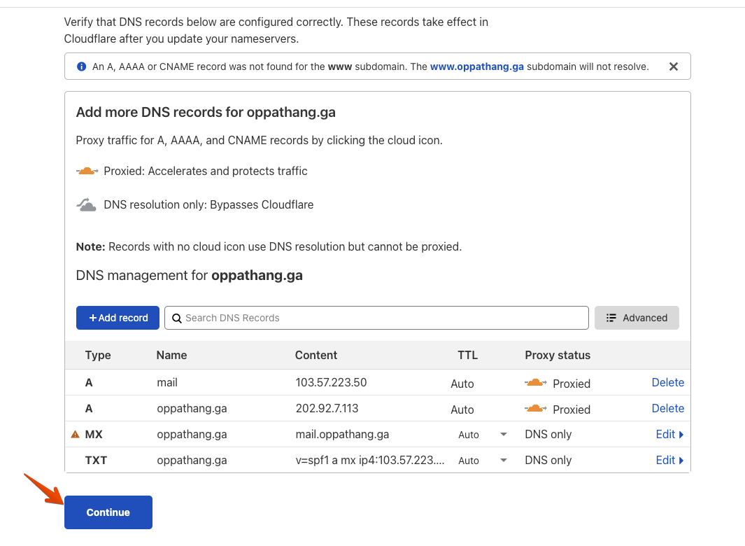
Task: Click the TXT type cell
Action: tap(96, 460)
